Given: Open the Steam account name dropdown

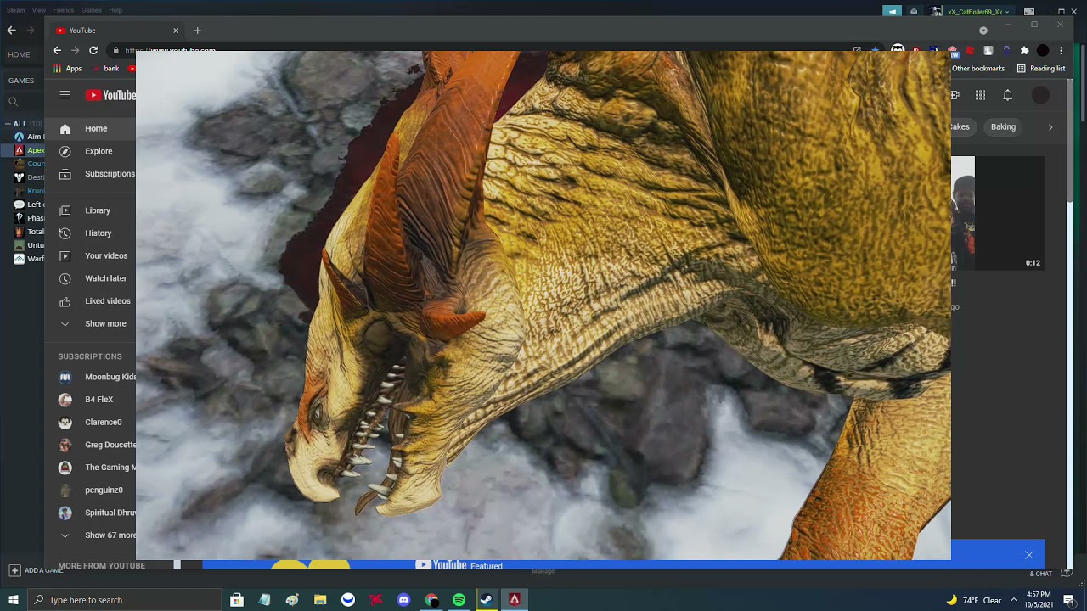Looking at the screenshot, I should [x=978, y=12].
